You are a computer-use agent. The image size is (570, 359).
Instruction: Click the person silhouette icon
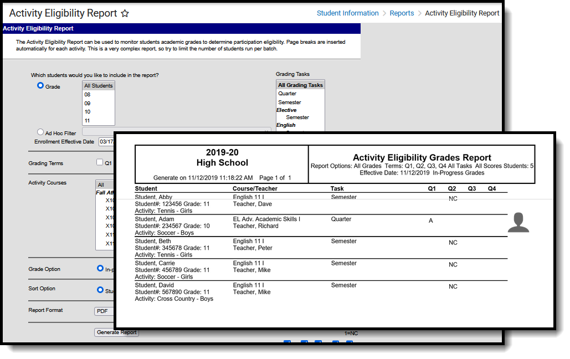pyautogui.click(x=518, y=222)
